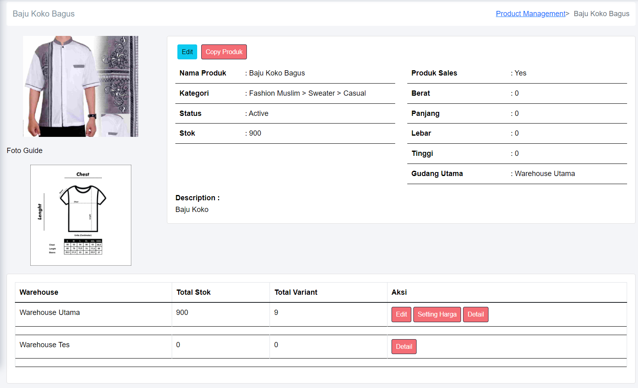This screenshot has width=638, height=388.
Task: Open the baju koko product photo
Action: pos(80,86)
